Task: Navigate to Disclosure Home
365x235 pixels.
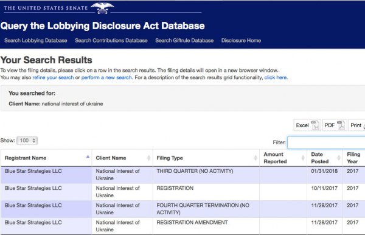Action: (x=241, y=41)
